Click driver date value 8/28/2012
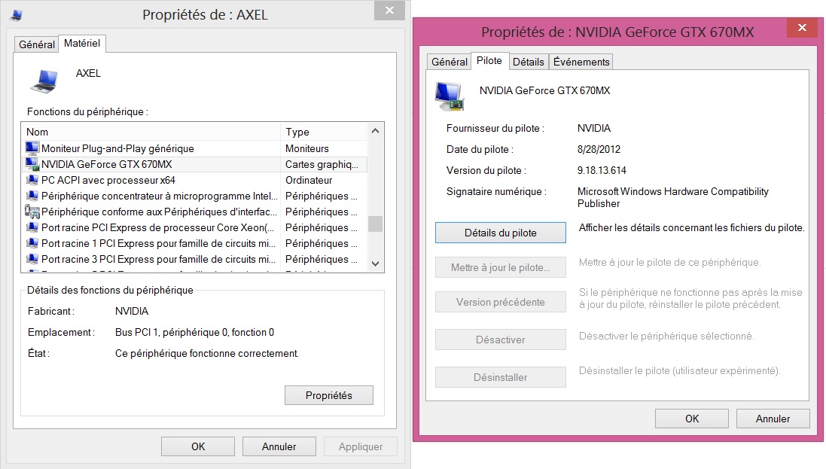This screenshot has height=469, width=826. [x=599, y=149]
